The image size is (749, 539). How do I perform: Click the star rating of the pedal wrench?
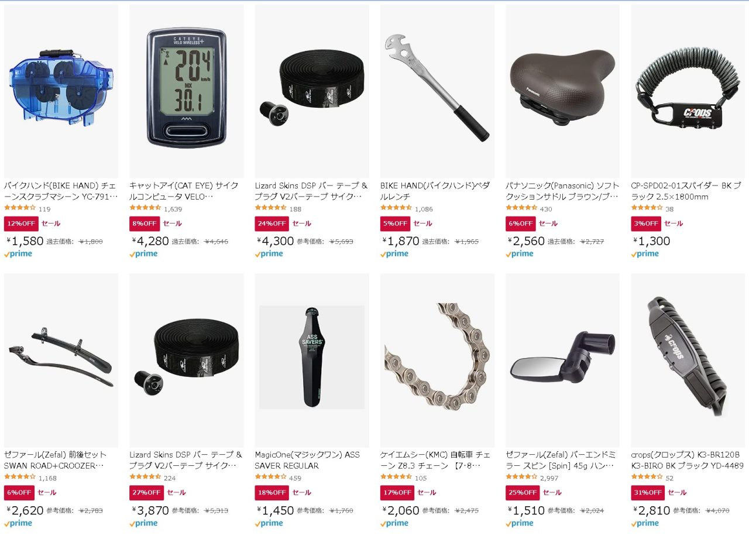click(396, 208)
